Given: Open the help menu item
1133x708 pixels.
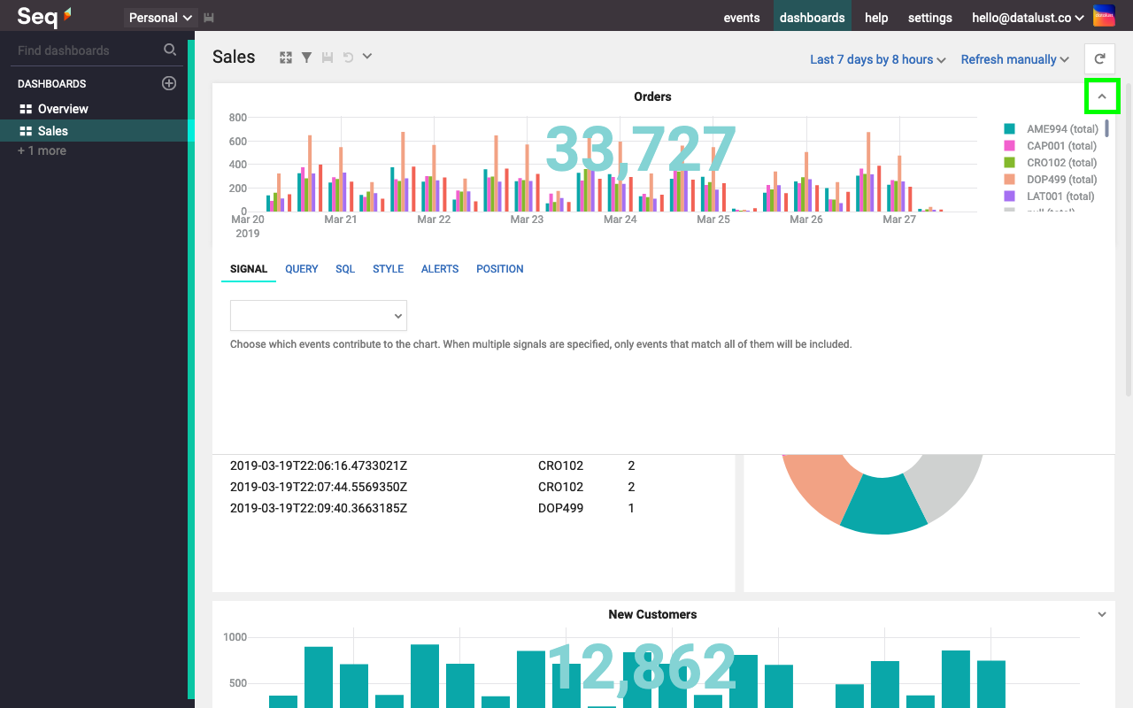Looking at the screenshot, I should pyautogui.click(x=876, y=18).
